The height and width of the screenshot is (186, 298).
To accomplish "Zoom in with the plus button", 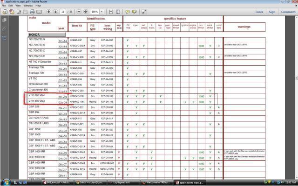I will click(86, 12).
